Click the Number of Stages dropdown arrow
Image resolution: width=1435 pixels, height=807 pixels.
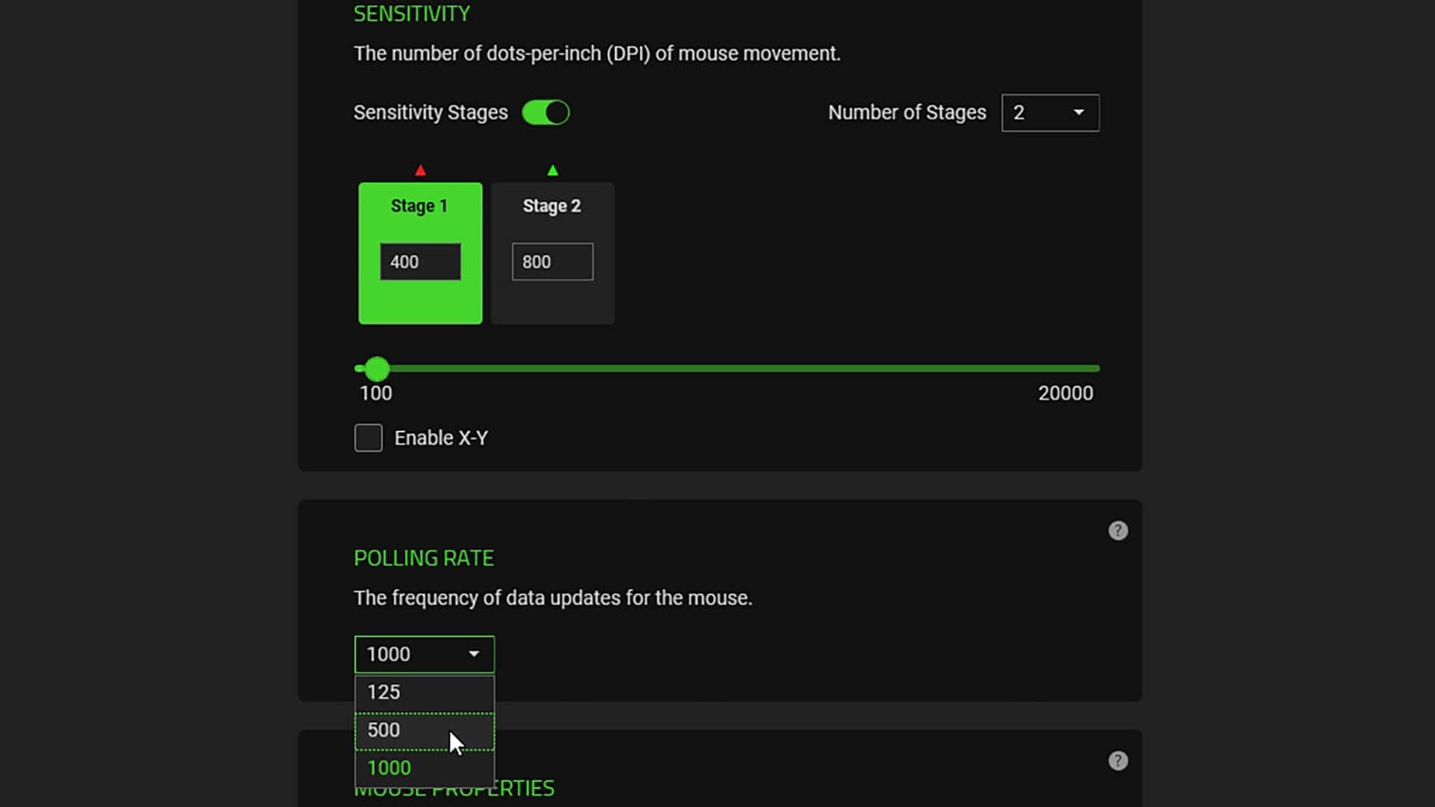pyautogui.click(x=1078, y=112)
